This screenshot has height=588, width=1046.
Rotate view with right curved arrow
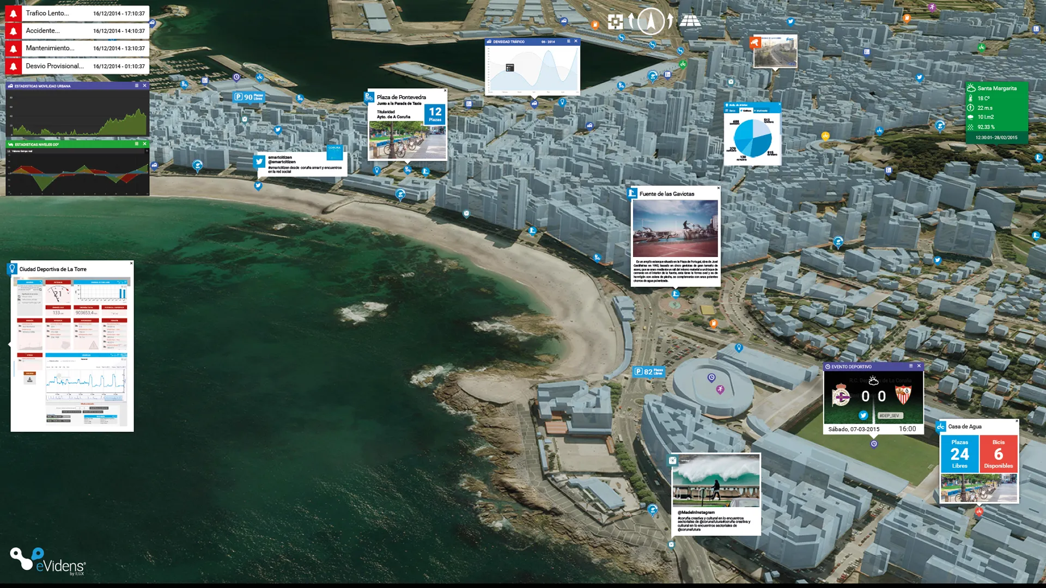pos(670,21)
